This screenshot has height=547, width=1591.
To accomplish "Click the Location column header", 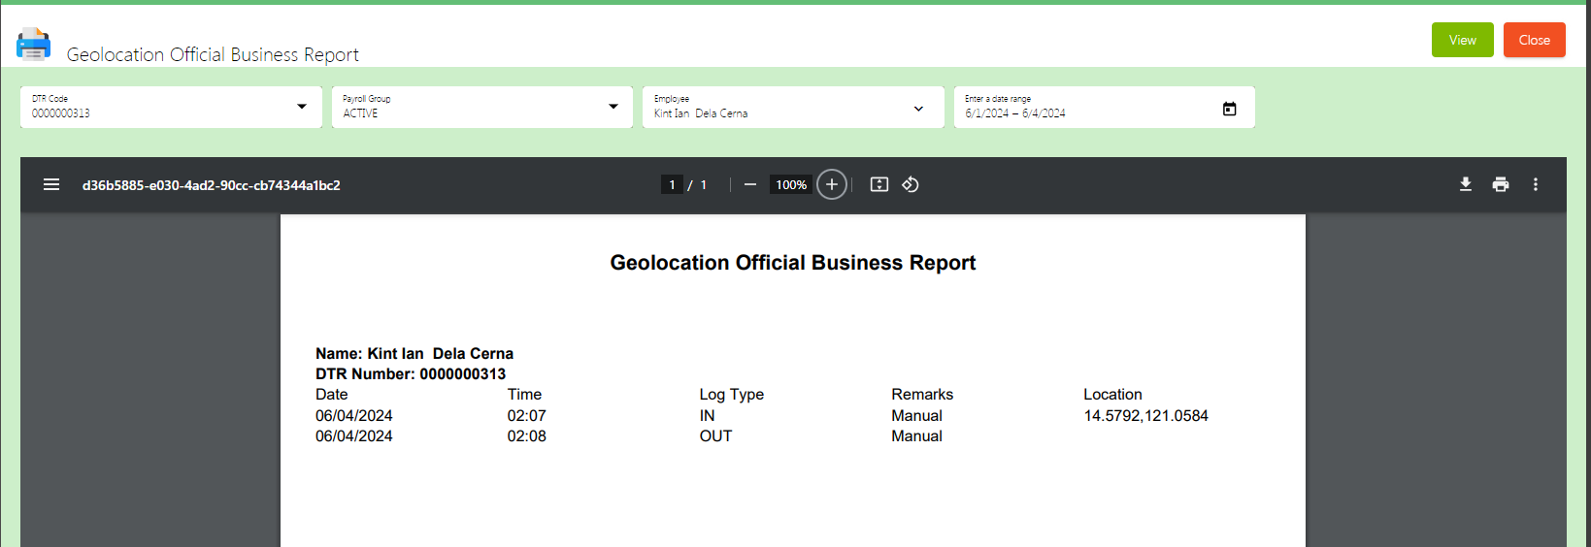I will (1112, 395).
